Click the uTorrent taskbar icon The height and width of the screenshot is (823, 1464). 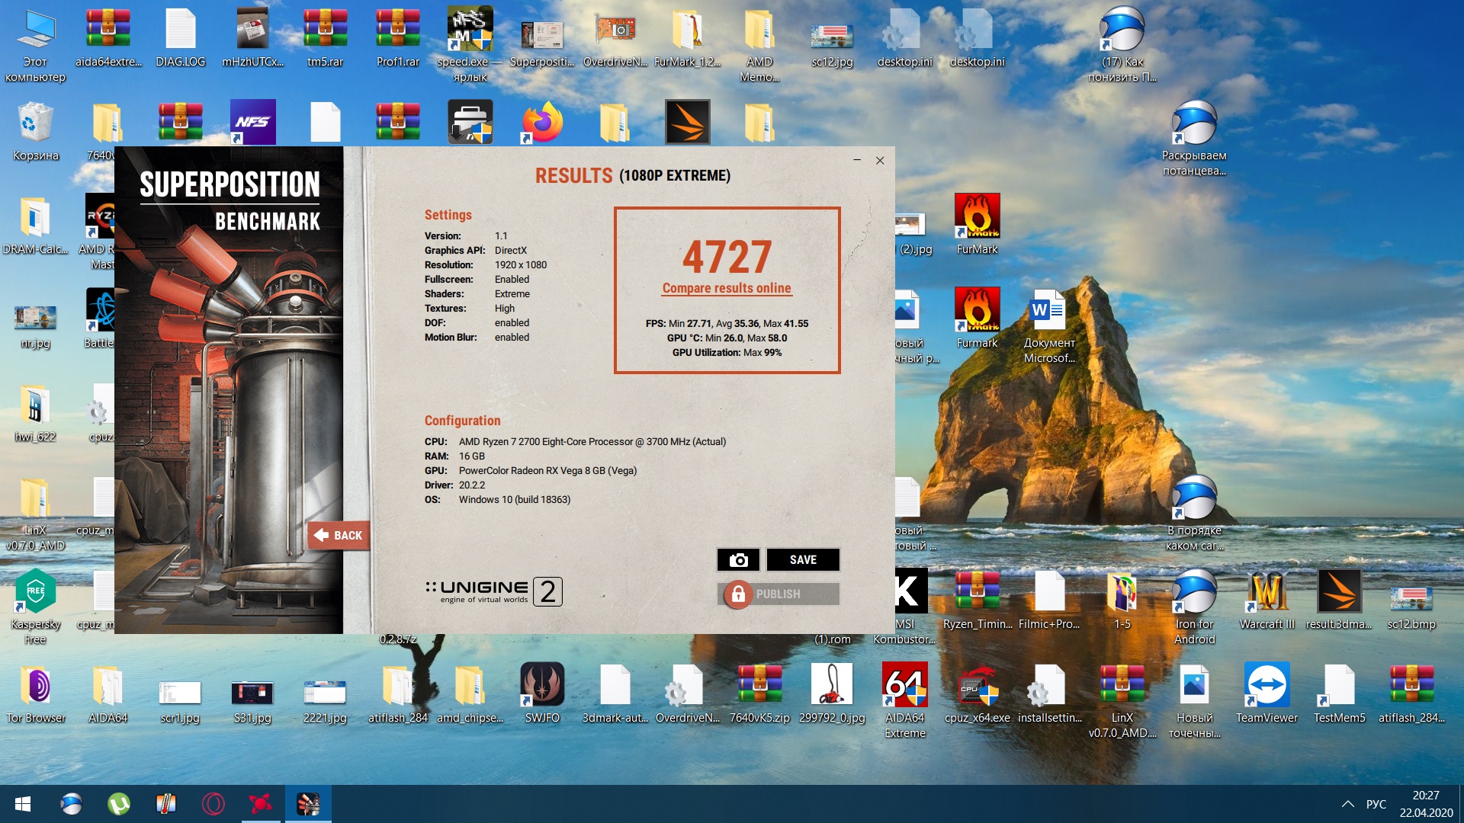tap(118, 804)
